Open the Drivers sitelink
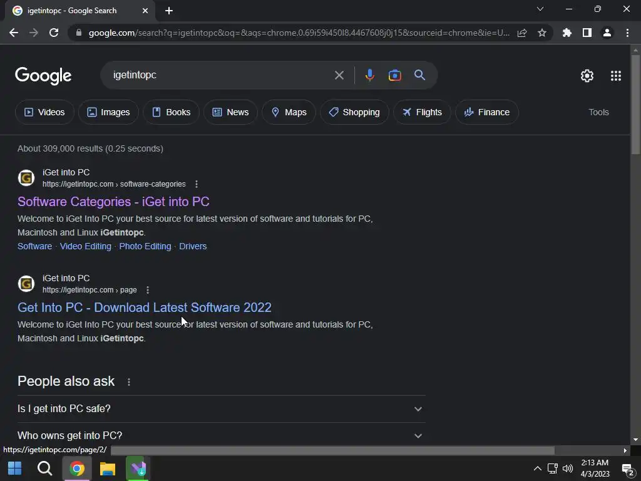This screenshot has height=481, width=641. click(x=193, y=246)
